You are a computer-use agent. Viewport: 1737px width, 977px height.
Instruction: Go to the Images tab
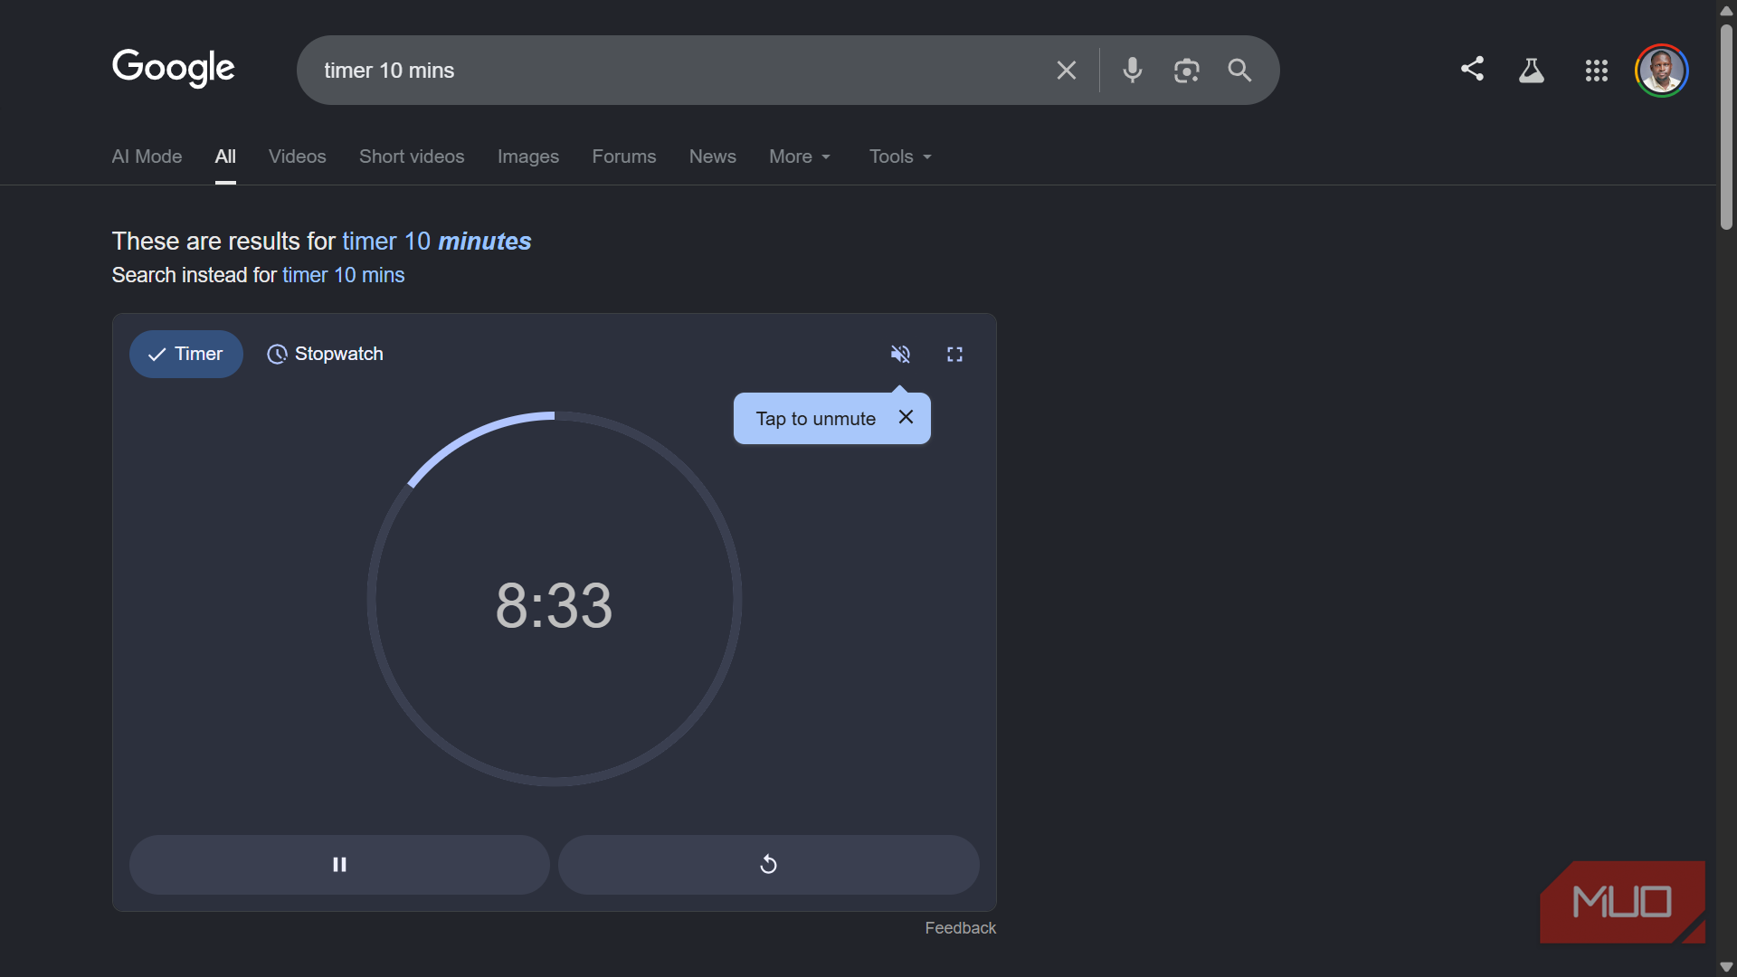tap(528, 157)
